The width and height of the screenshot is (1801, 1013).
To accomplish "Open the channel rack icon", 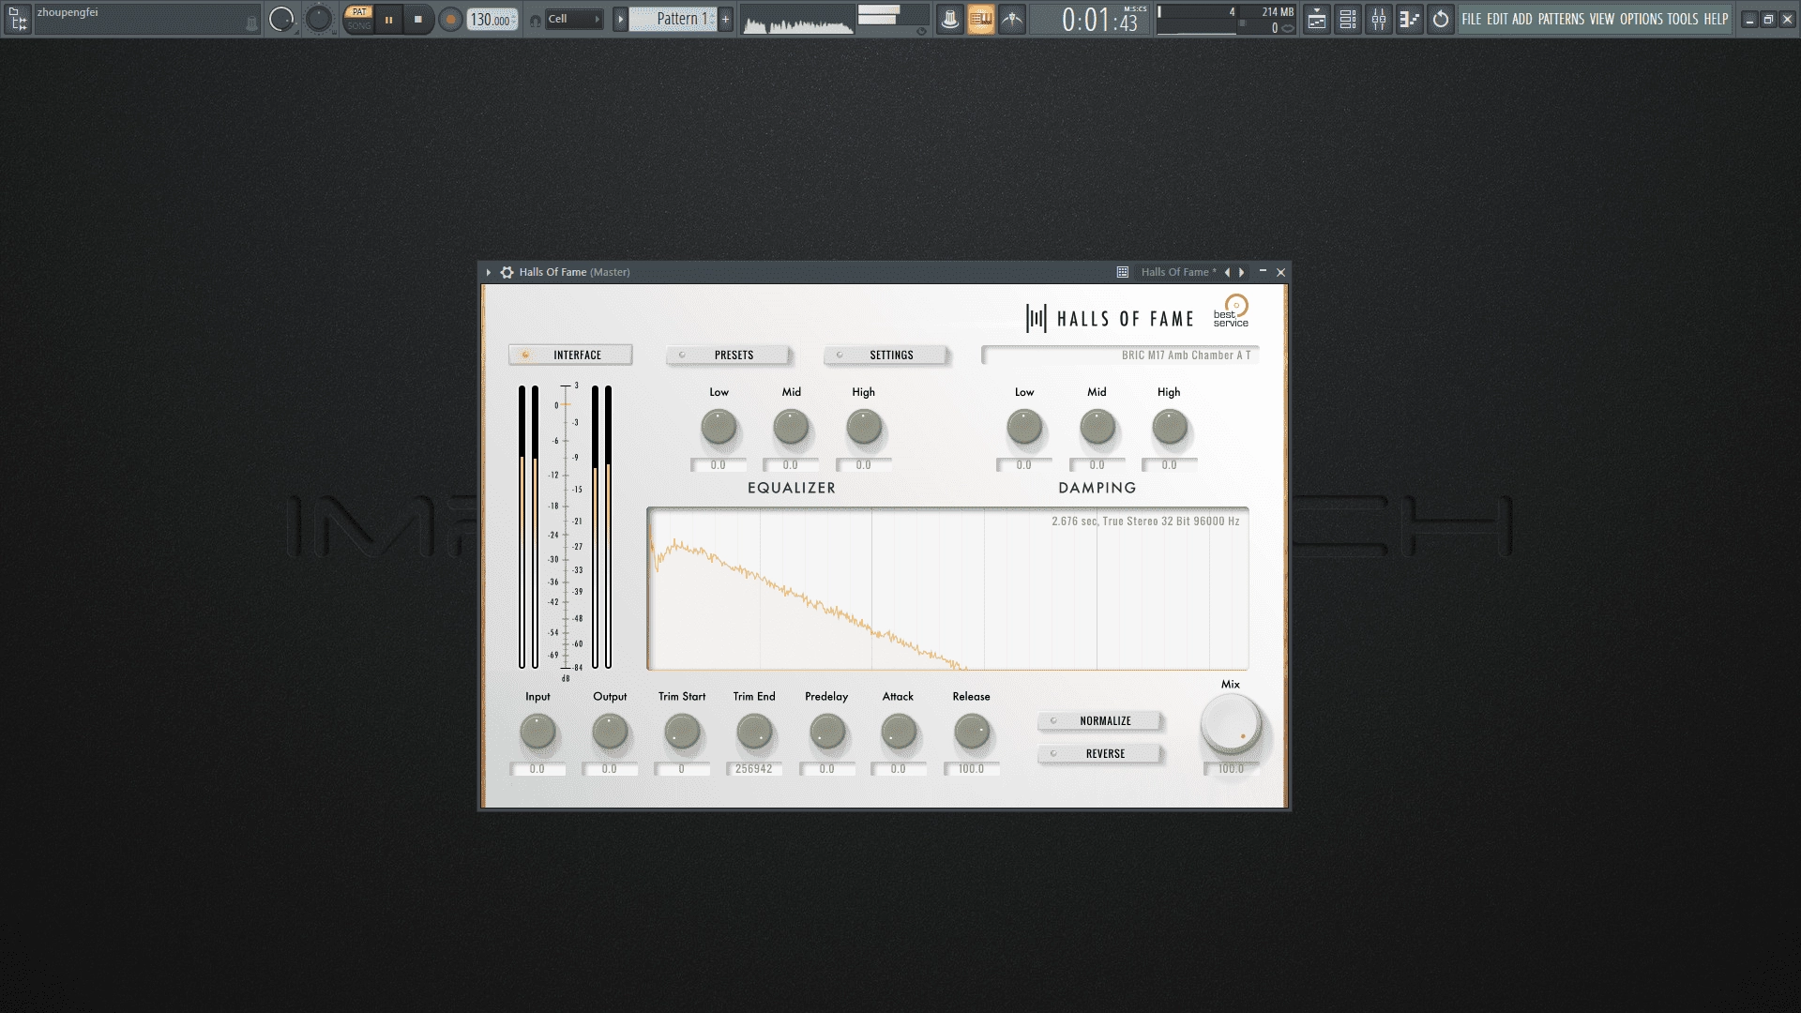I will [x=1348, y=19].
